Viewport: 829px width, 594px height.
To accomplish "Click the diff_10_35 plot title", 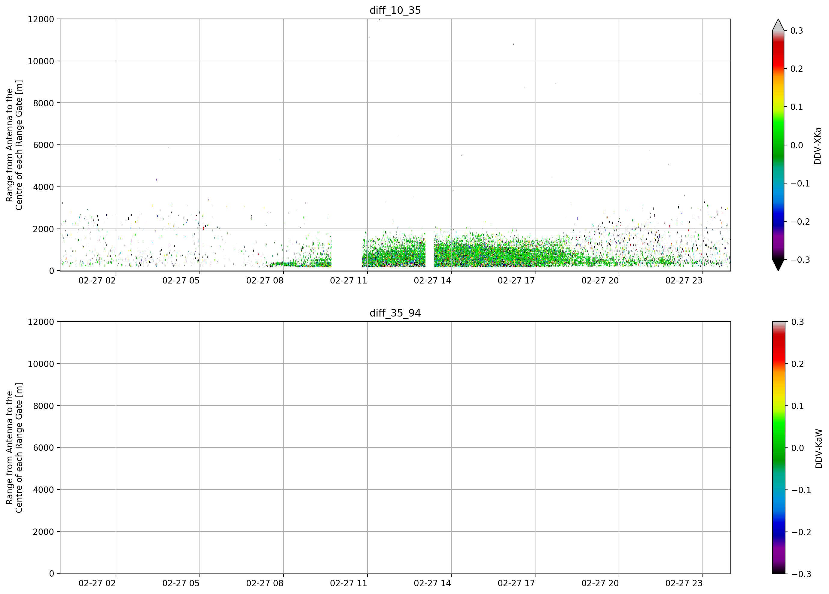I will pyautogui.click(x=395, y=10).
